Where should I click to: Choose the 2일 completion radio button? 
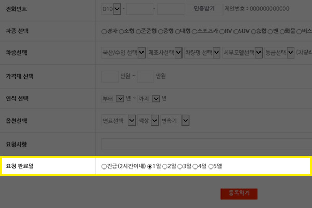point(165,166)
